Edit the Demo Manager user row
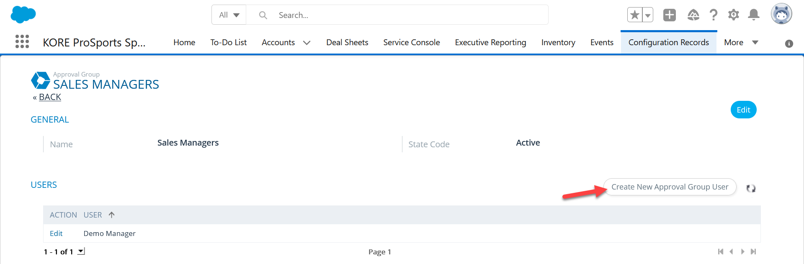The width and height of the screenshot is (804, 264). point(56,233)
